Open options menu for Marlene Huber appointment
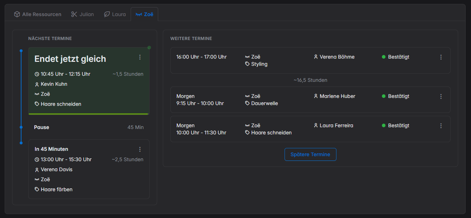The height and width of the screenshot is (218, 471). click(441, 96)
